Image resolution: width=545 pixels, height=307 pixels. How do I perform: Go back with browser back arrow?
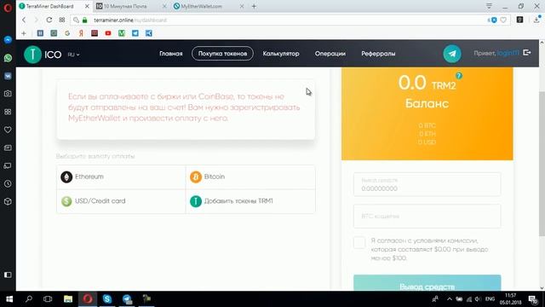(24, 20)
